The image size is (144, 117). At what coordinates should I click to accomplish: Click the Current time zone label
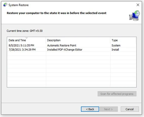pos(25,31)
